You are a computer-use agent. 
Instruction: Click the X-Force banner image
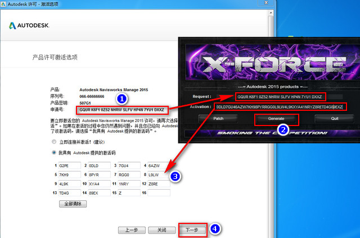click(x=273, y=62)
